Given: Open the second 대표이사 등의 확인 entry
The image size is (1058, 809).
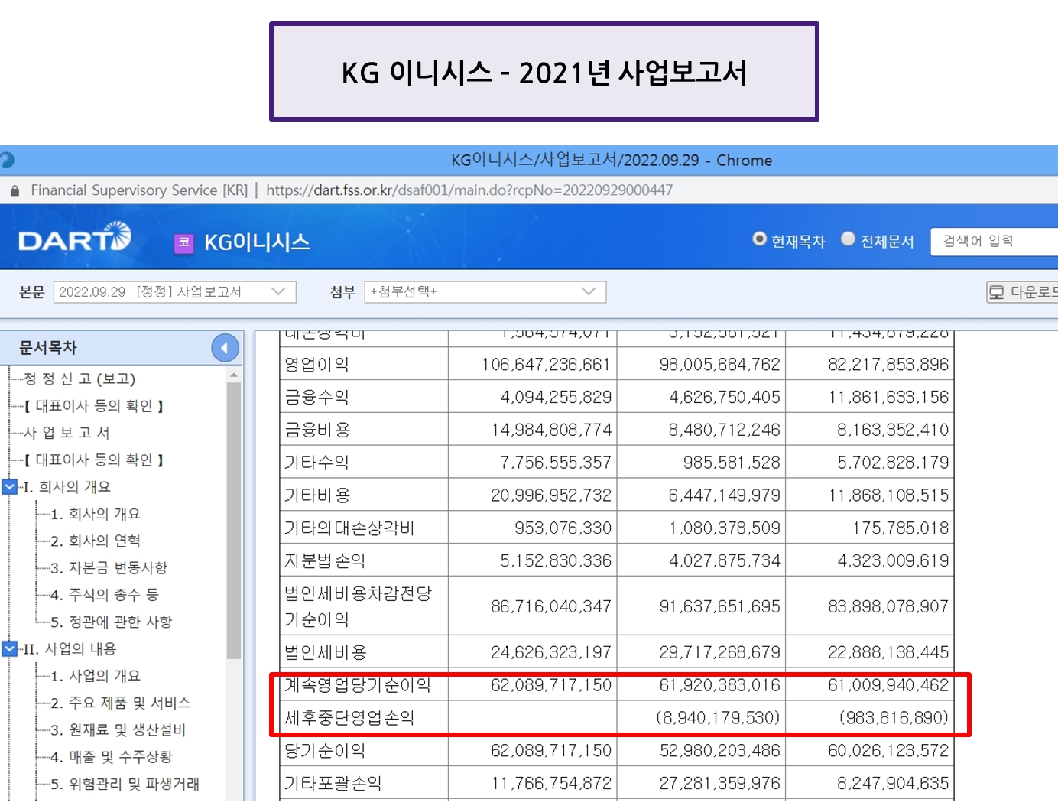Looking at the screenshot, I should coord(94,460).
